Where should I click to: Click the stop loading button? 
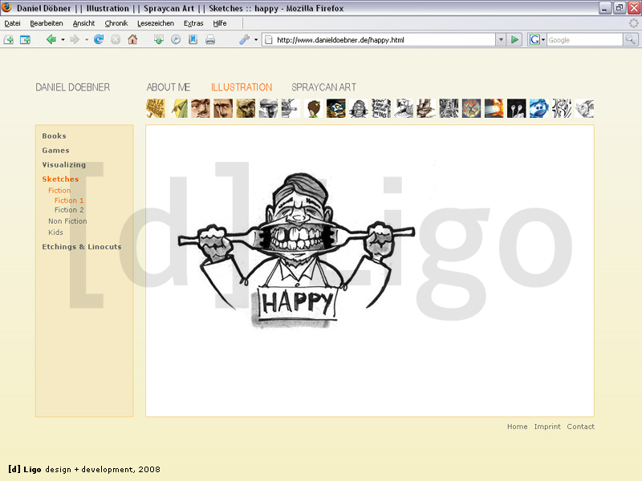point(116,39)
